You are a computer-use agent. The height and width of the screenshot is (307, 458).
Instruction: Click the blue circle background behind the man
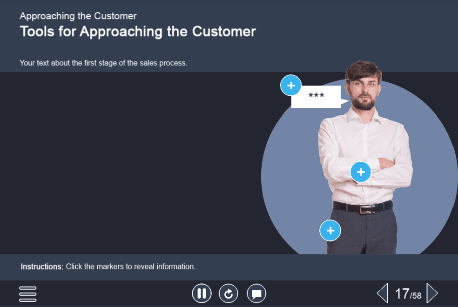tap(289, 186)
